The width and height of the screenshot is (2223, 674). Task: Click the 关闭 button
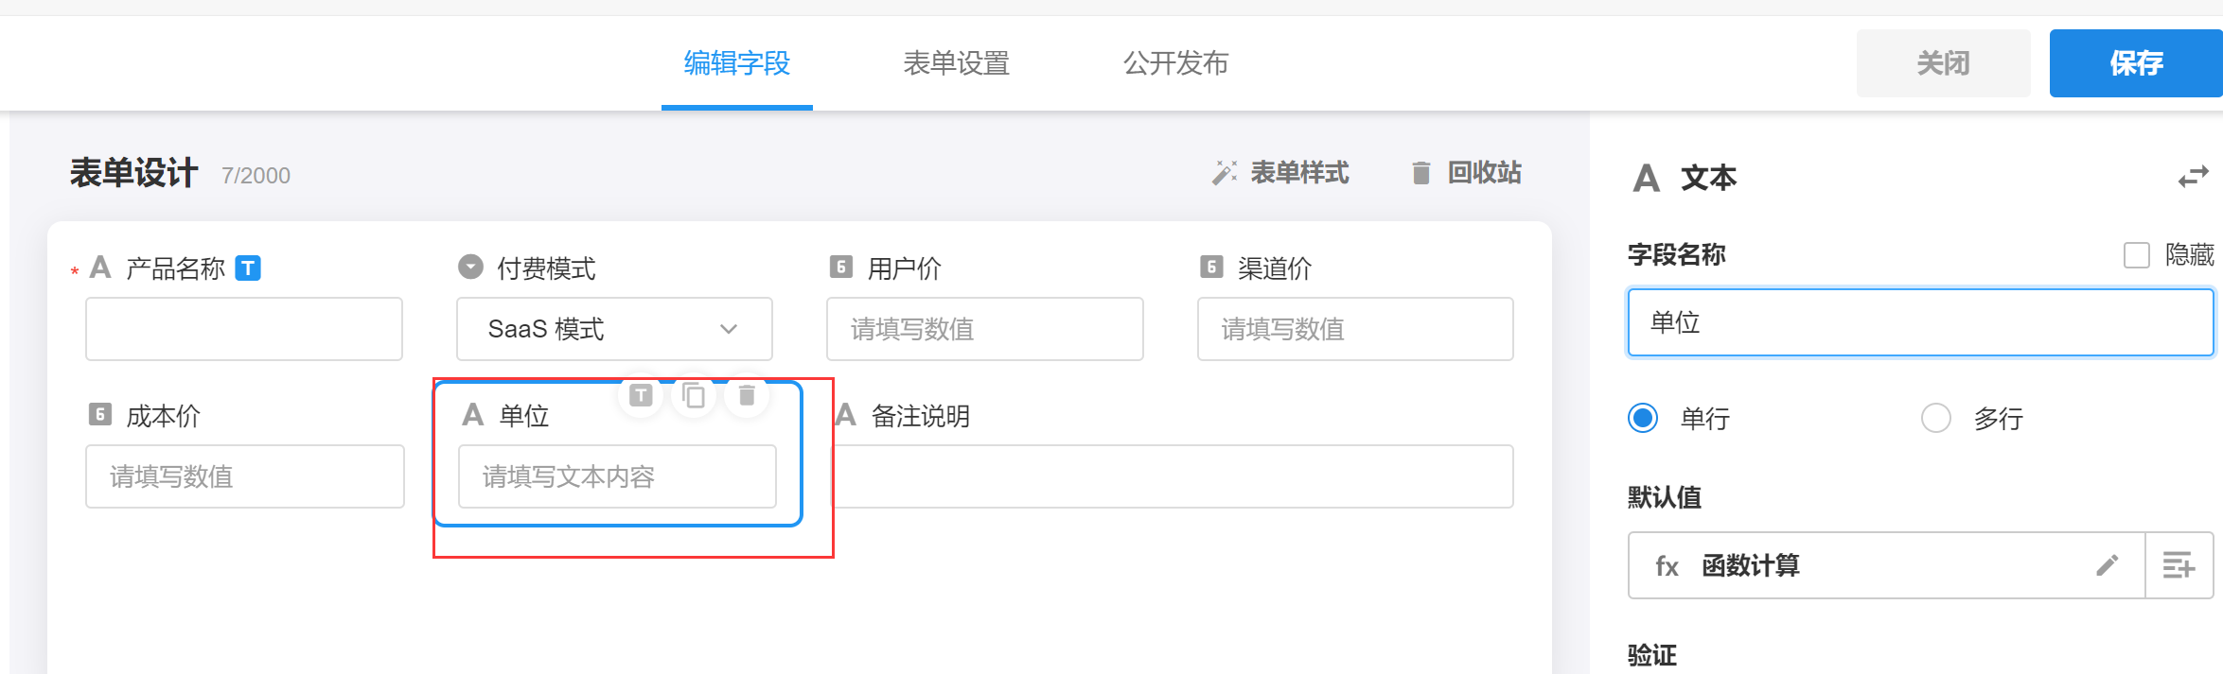click(1943, 63)
